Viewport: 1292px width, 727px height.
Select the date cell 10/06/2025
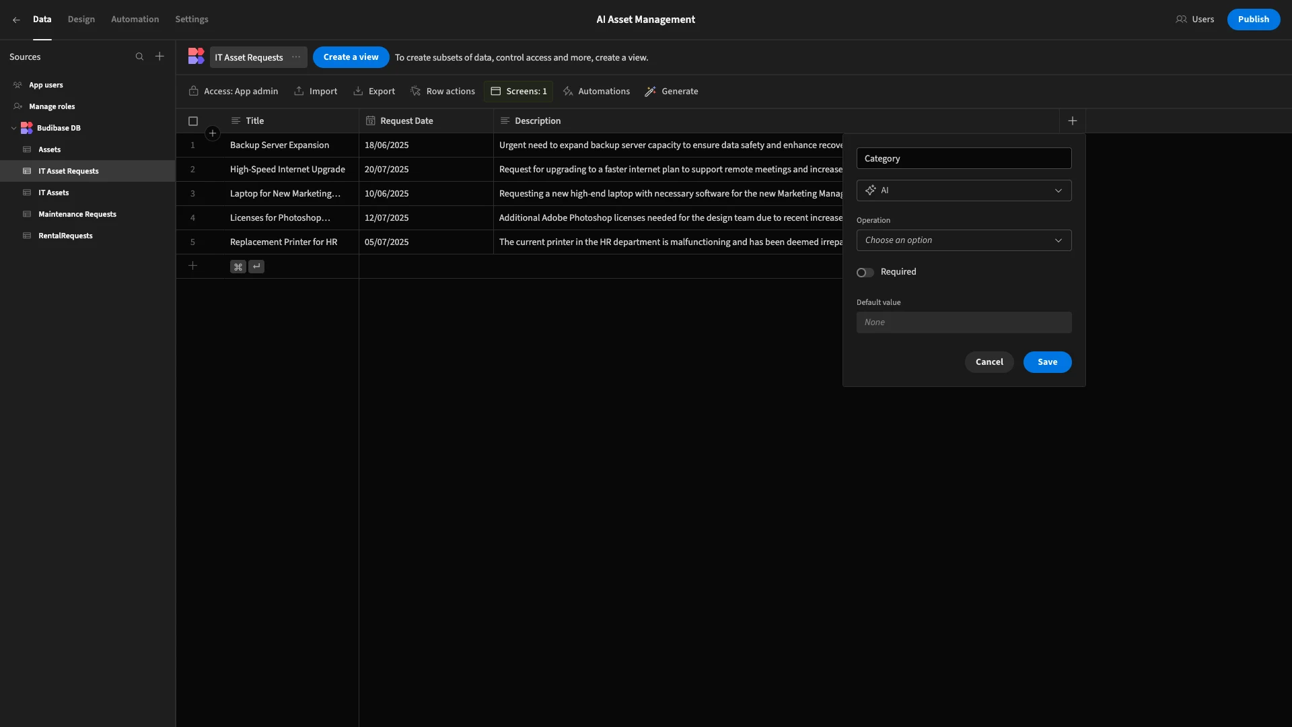point(426,194)
